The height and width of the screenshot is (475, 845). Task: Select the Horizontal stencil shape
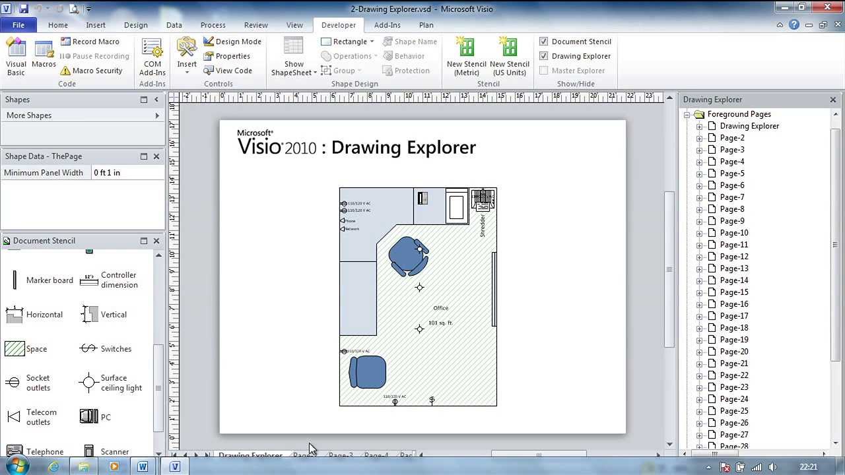34,315
